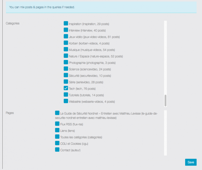Screen dimensions: 202x170
Task: Select the Flux RSS page checkbox
Action: tap(57, 124)
